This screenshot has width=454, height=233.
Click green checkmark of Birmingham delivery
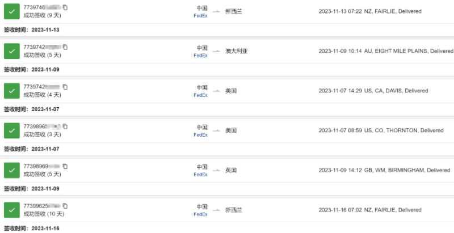click(x=12, y=171)
